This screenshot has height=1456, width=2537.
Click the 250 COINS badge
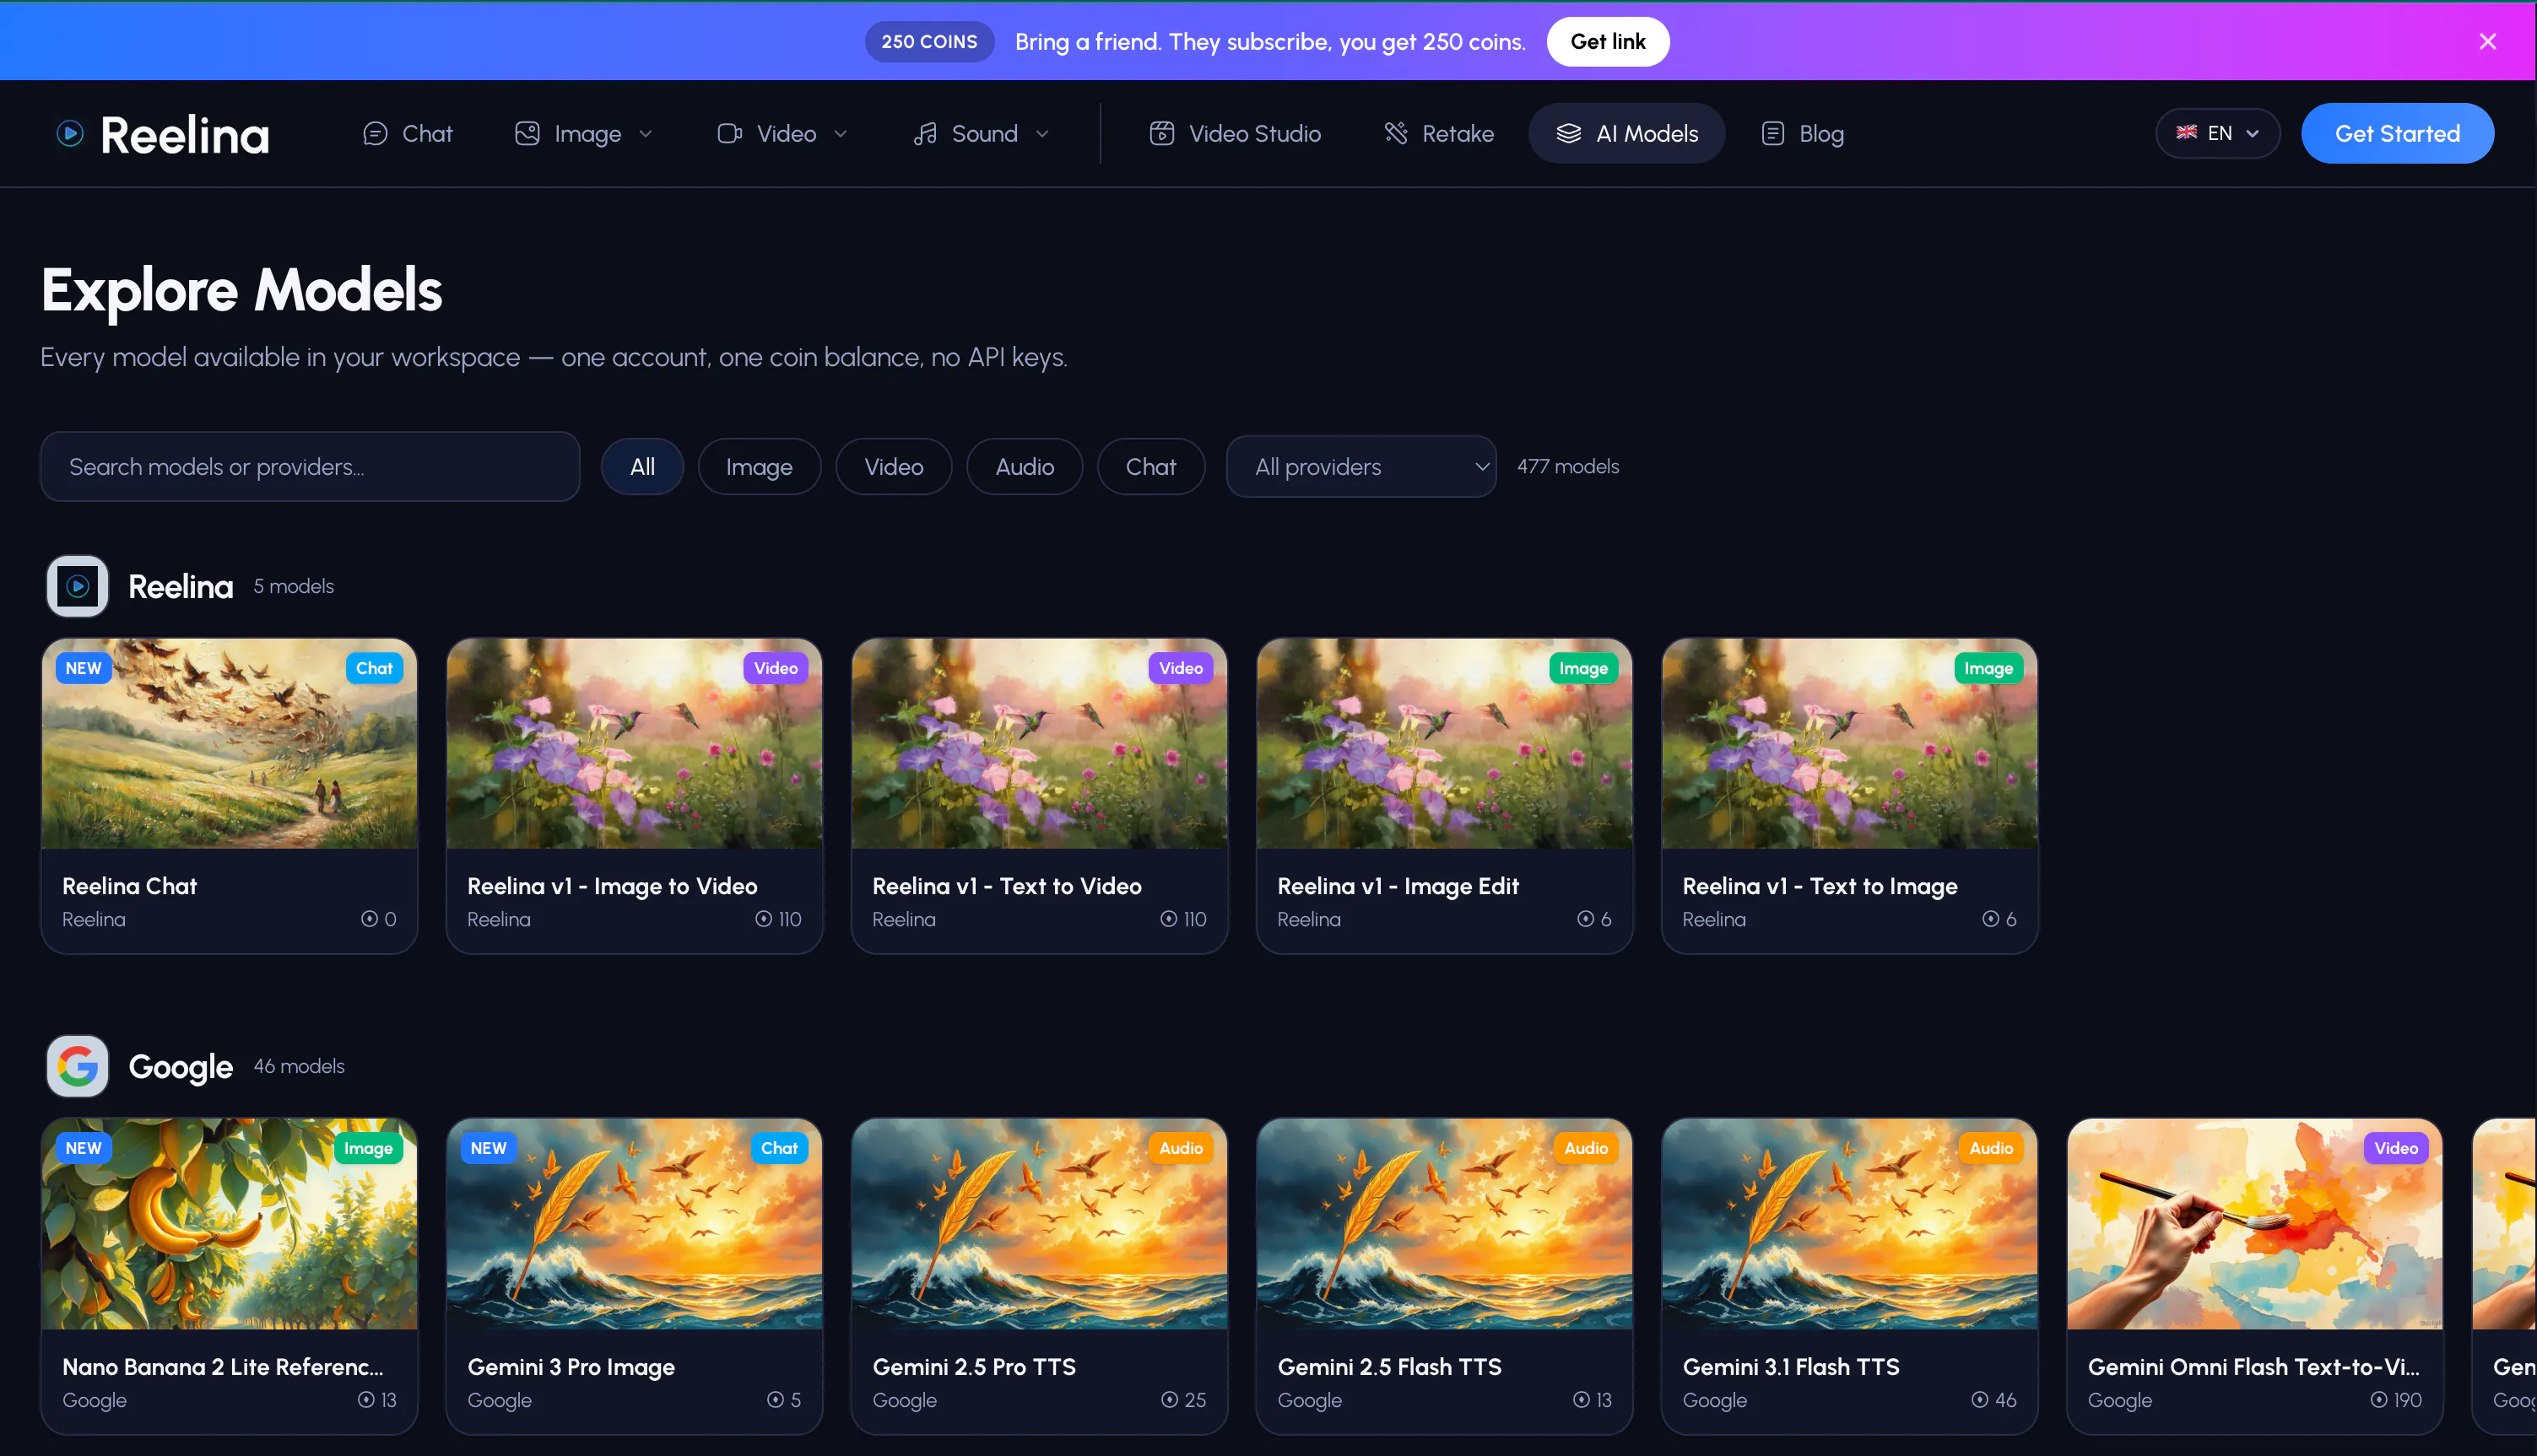tap(929, 41)
